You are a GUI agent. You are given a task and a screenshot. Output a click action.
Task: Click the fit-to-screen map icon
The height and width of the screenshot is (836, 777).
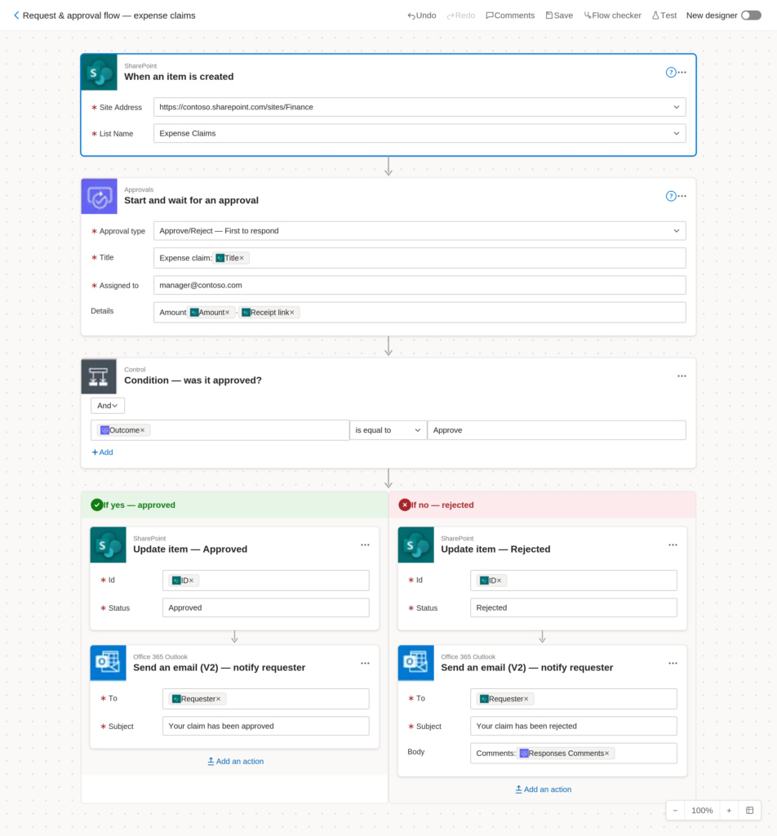click(x=750, y=811)
